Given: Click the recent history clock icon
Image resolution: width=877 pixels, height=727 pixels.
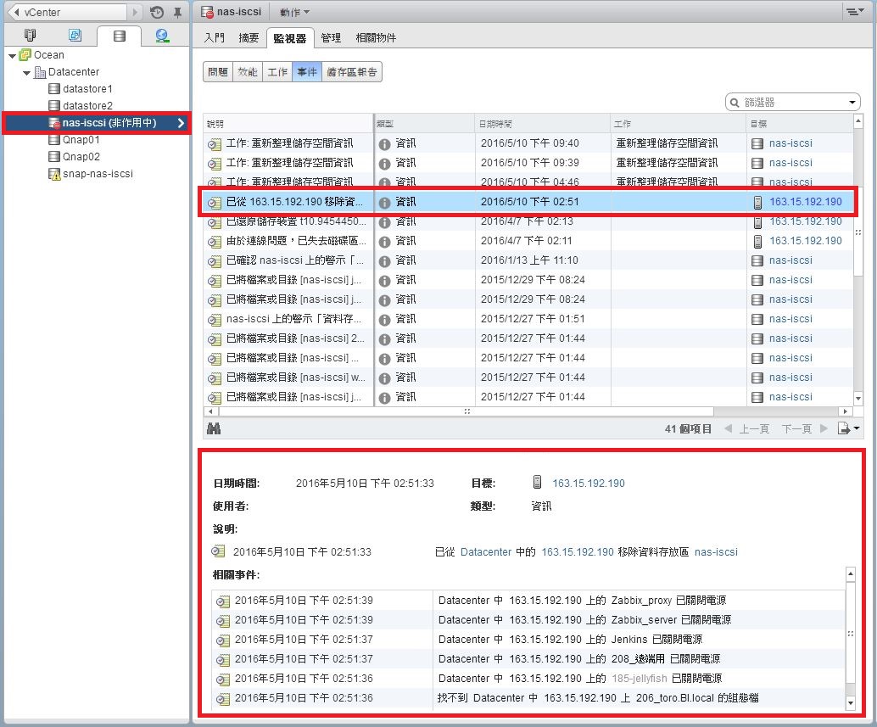Looking at the screenshot, I should pyautogui.click(x=157, y=13).
